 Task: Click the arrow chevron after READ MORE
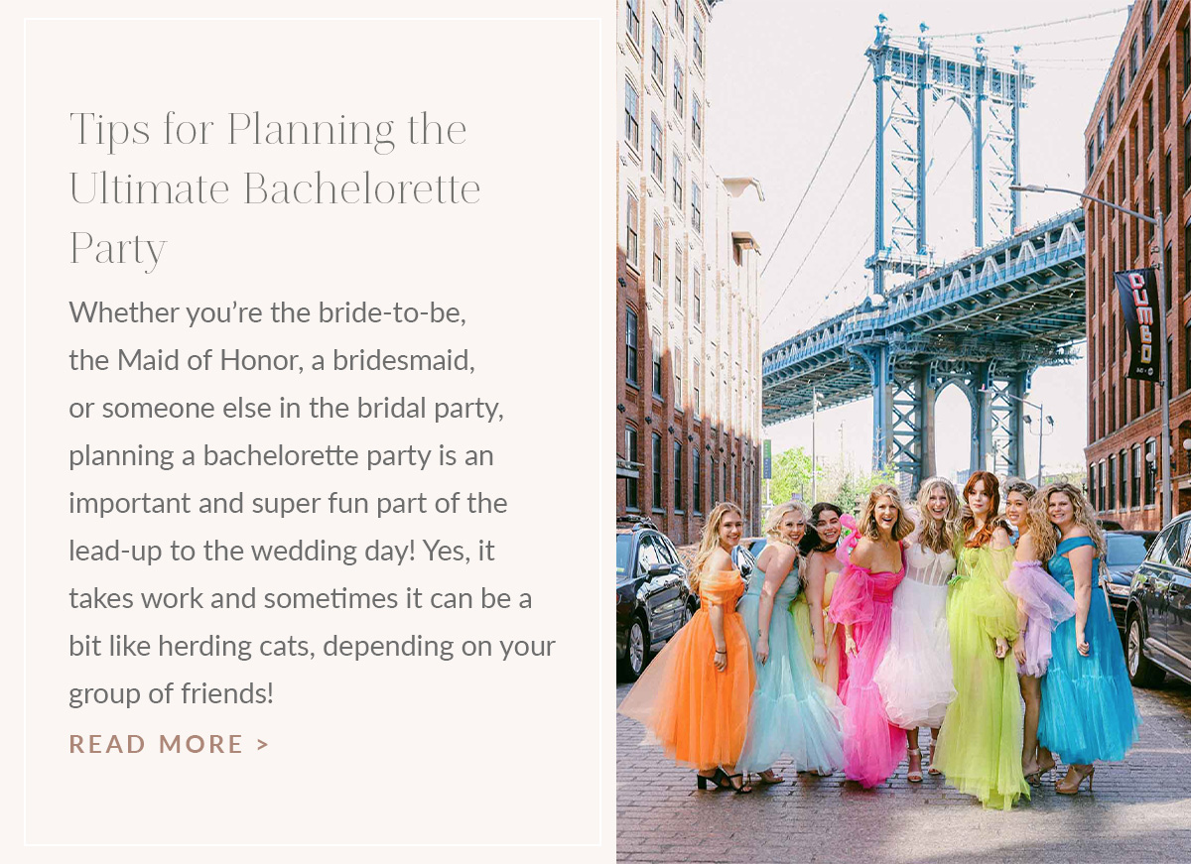(263, 744)
